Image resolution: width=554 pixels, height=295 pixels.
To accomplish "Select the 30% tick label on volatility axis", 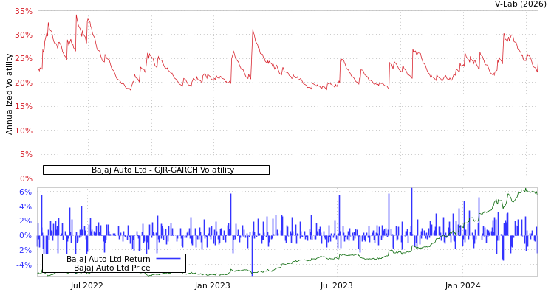I will pos(24,35).
